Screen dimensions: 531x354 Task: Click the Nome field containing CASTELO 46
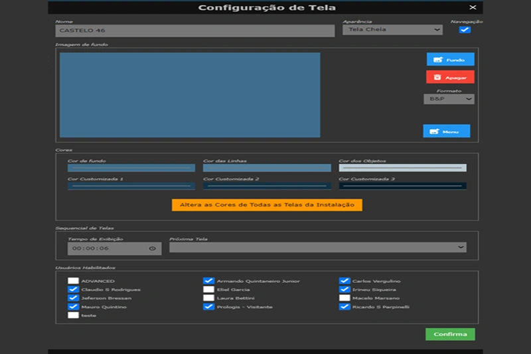[195, 31]
